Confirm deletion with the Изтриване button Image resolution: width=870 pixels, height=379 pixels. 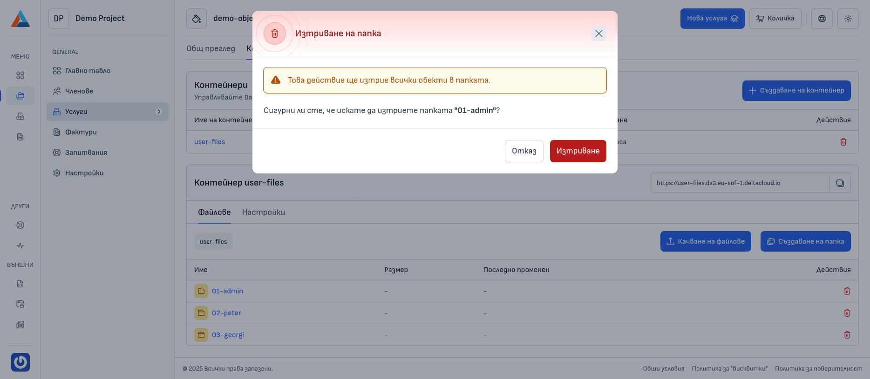(578, 151)
